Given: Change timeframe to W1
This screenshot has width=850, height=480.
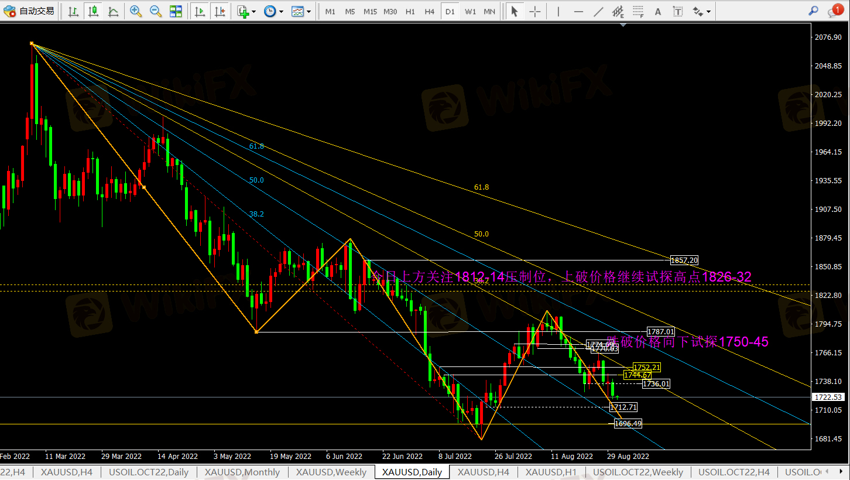Looking at the screenshot, I should [470, 11].
